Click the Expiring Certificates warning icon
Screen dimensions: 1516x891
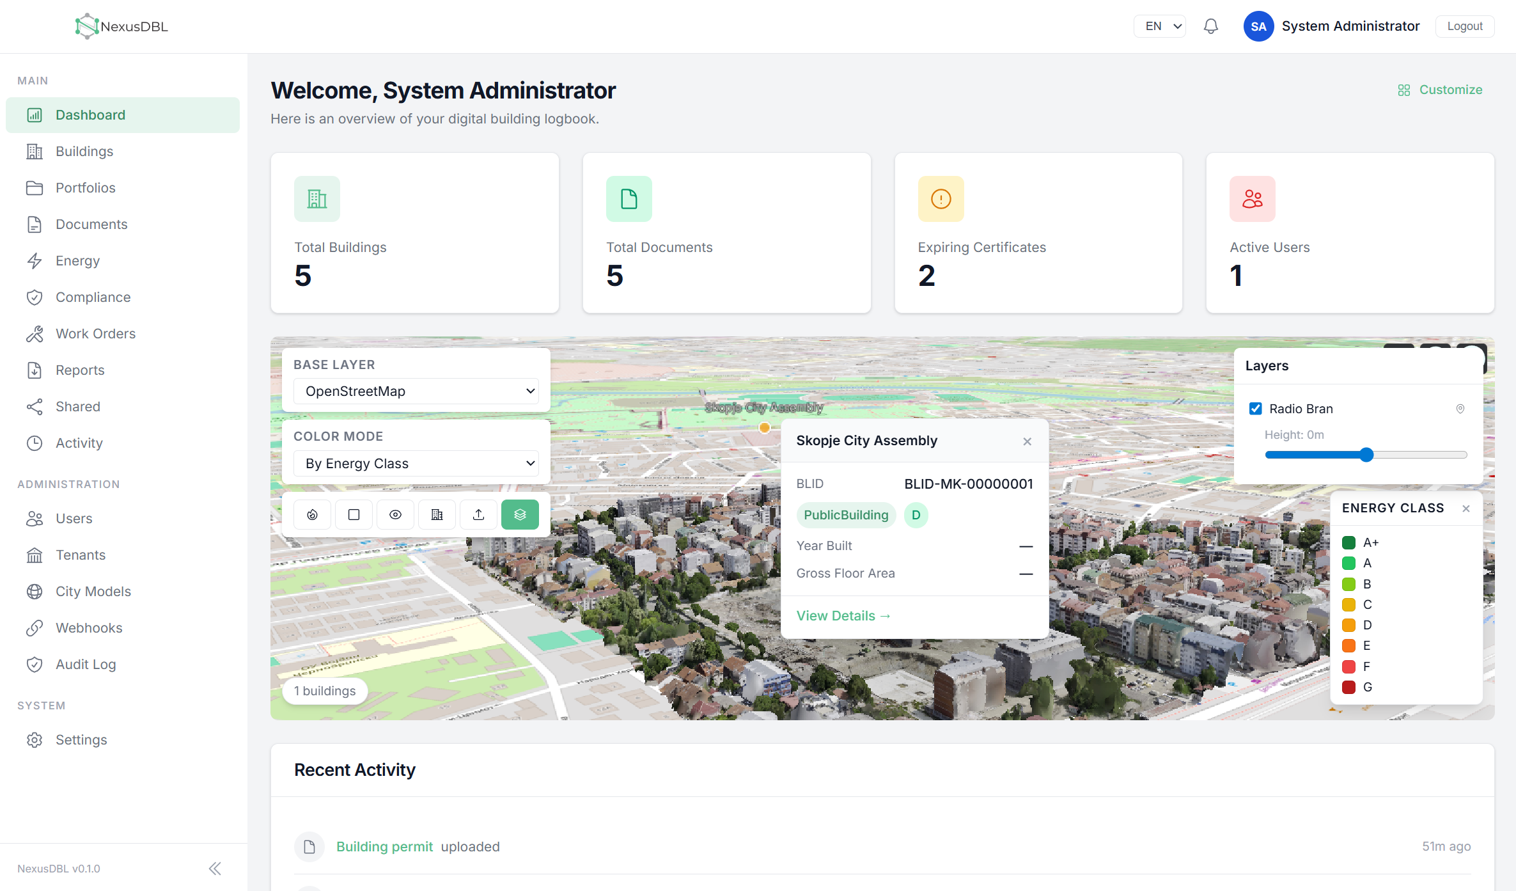click(941, 199)
